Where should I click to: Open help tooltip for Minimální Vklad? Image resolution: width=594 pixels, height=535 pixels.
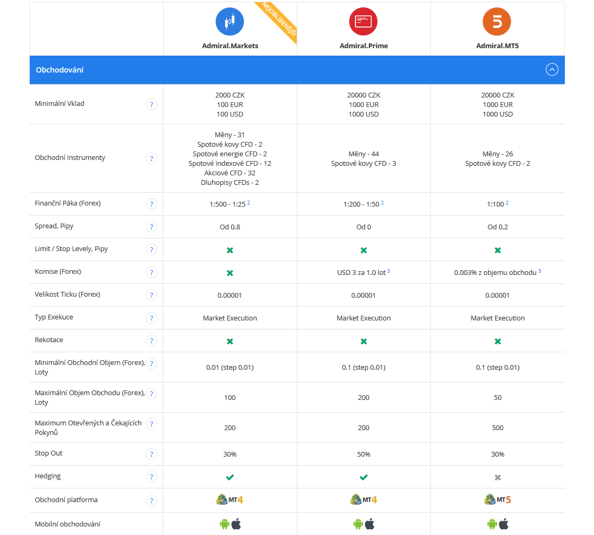click(152, 104)
